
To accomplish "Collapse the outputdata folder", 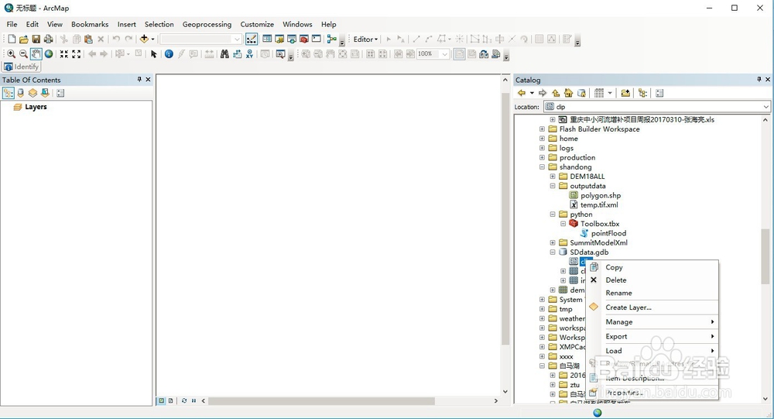I will [x=553, y=186].
